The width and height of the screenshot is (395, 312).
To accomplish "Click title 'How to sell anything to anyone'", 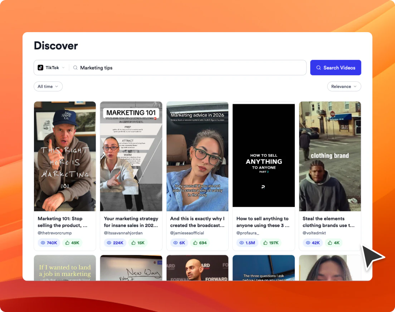I will coord(263,222).
